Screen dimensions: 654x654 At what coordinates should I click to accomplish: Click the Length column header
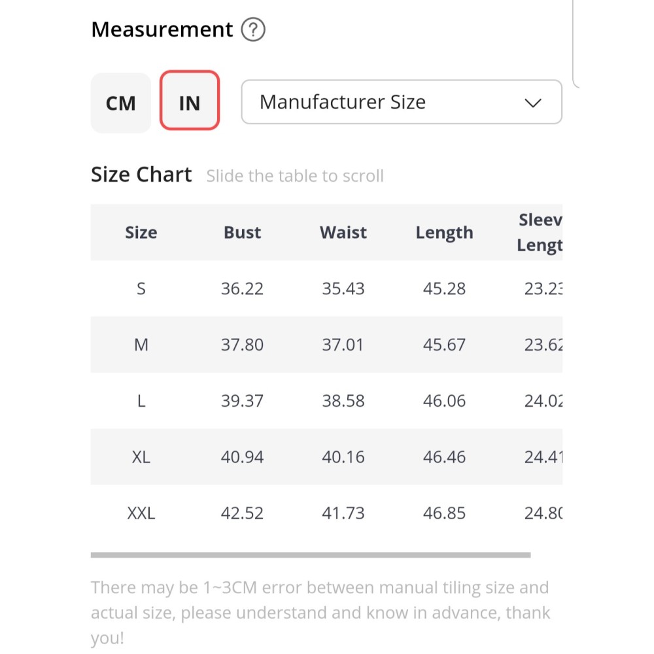click(x=444, y=233)
